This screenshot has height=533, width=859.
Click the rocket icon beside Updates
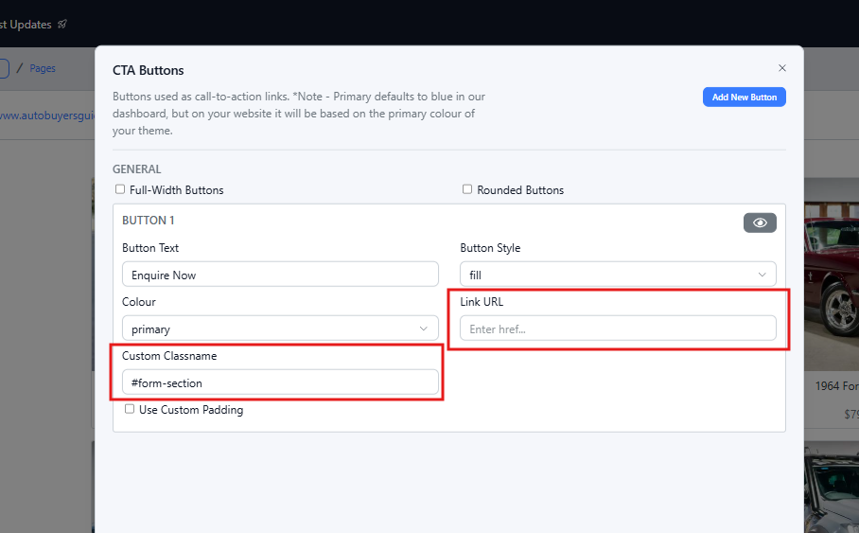[62, 24]
